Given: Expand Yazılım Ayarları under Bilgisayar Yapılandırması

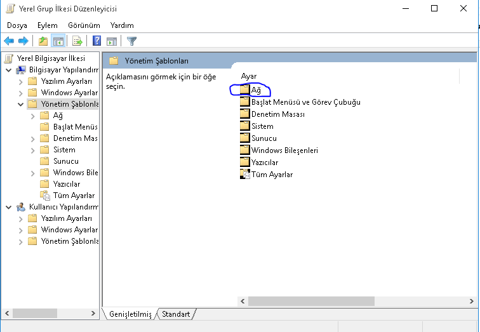Looking at the screenshot, I should click(20, 82).
